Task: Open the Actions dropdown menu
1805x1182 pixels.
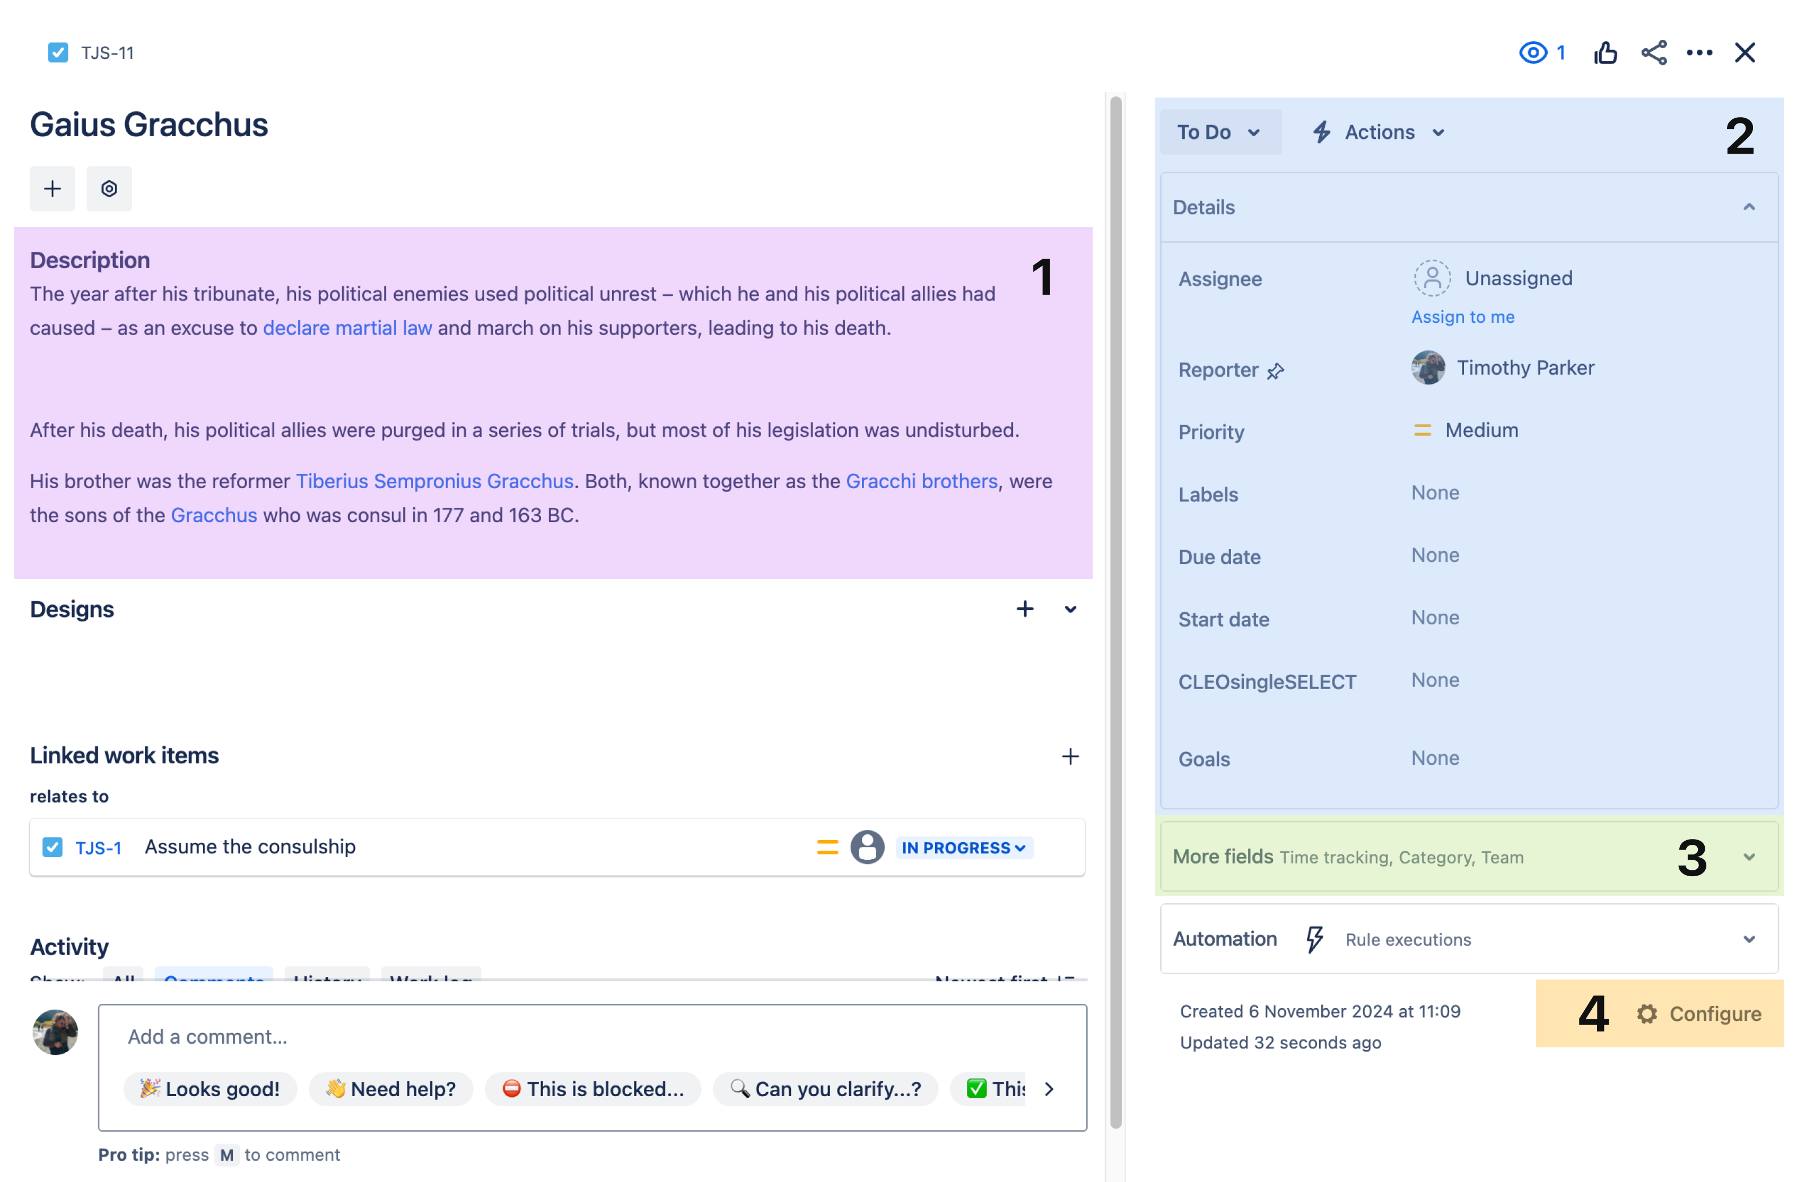Action: (1380, 133)
